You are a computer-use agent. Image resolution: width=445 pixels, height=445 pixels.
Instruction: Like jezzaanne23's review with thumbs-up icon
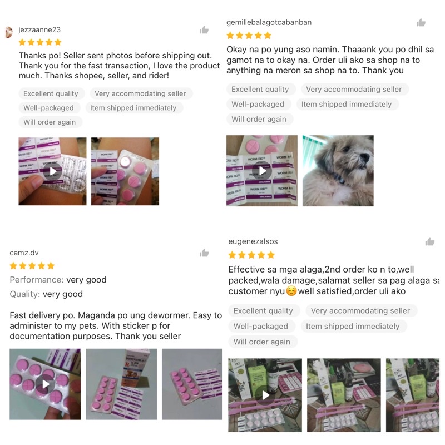pyautogui.click(x=204, y=30)
